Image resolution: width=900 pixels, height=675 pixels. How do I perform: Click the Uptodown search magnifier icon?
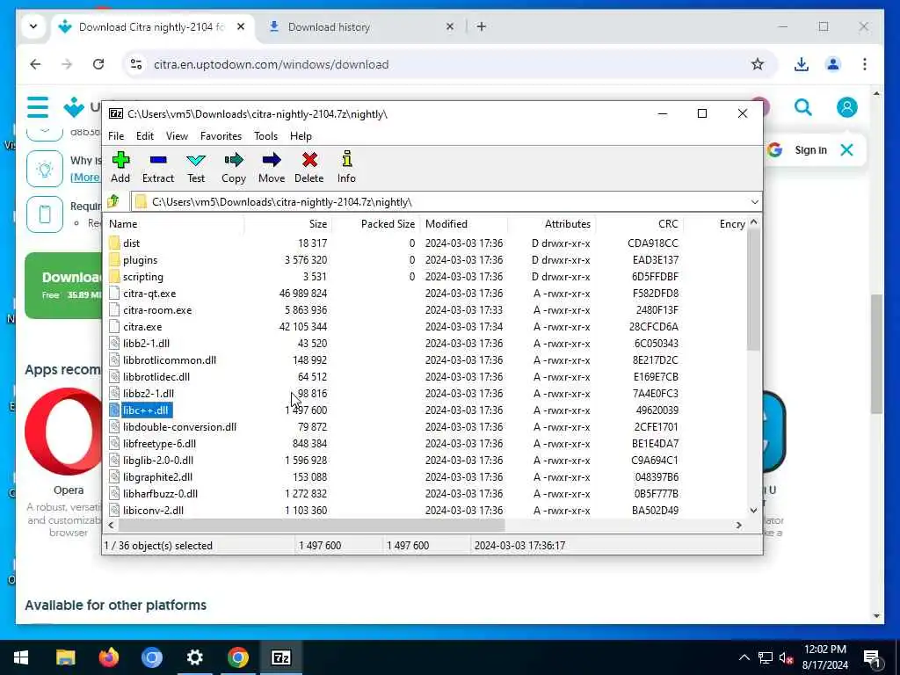(803, 107)
